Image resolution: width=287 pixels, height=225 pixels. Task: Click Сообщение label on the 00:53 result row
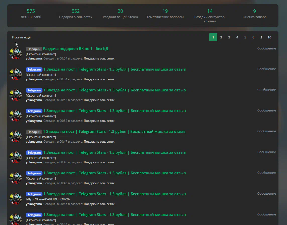[x=266, y=90]
